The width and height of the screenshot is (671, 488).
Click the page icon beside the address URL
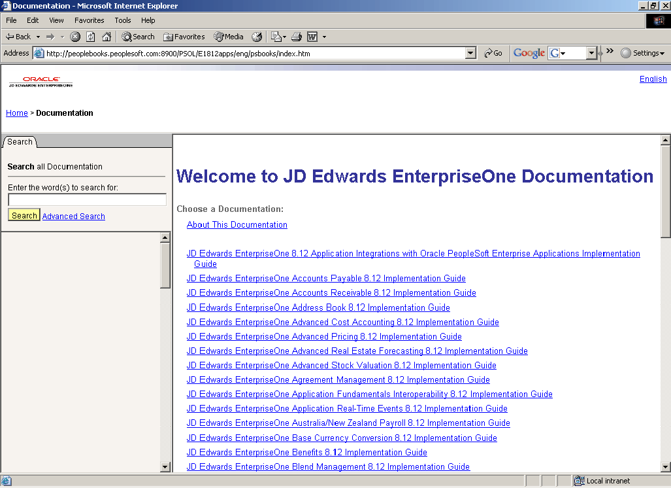point(39,53)
